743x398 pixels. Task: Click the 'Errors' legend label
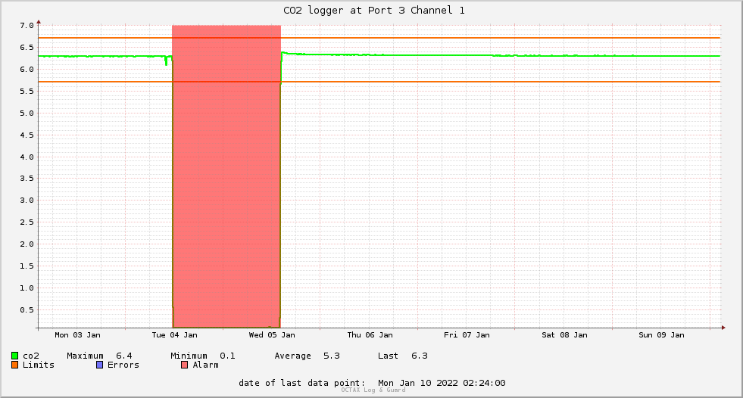click(123, 365)
